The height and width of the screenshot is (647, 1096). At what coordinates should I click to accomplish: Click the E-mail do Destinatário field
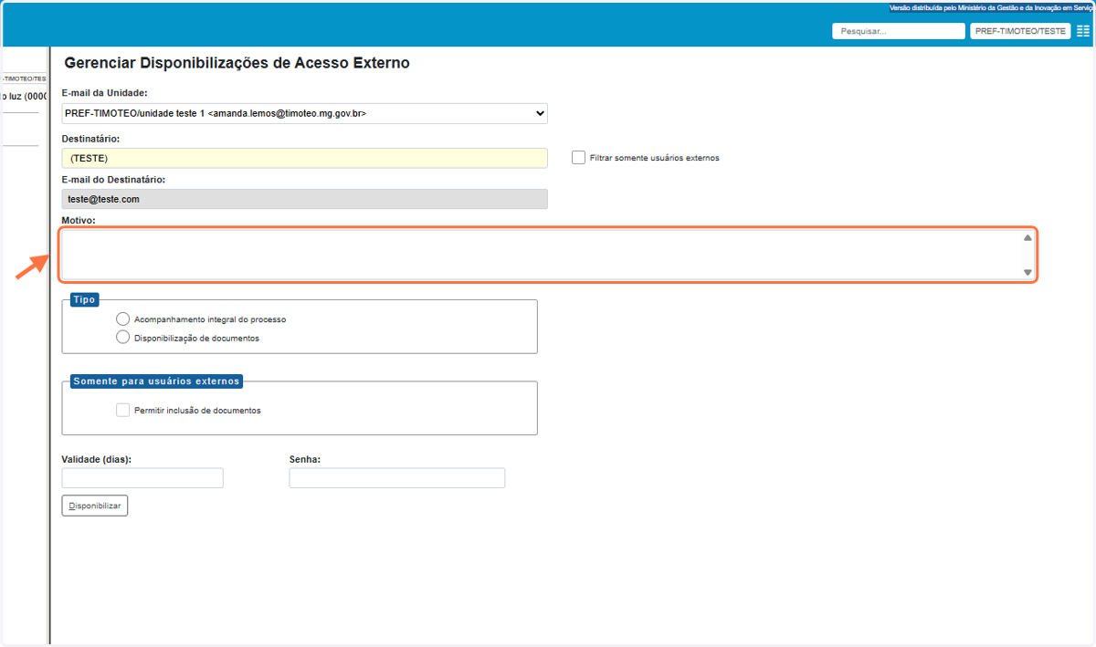pyautogui.click(x=304, y=199)
